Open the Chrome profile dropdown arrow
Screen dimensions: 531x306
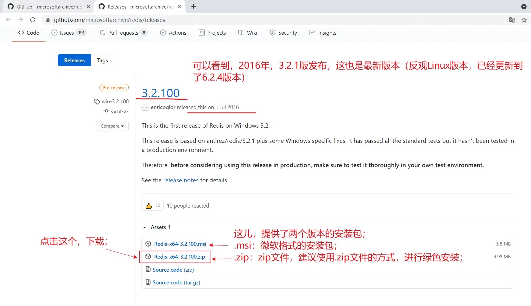524,6
